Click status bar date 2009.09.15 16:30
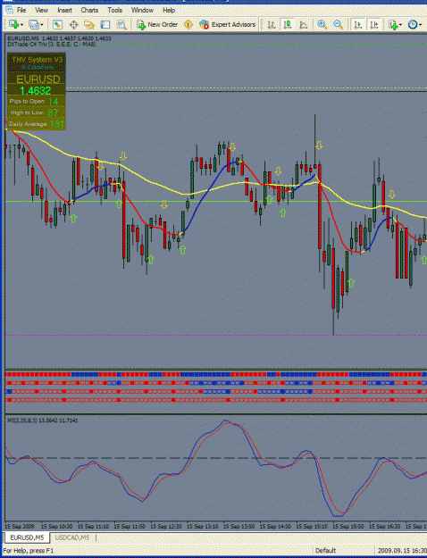 402,551
